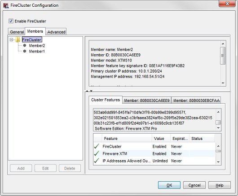
Task: Click the Management IP address line
Action: [x=128, y=76]
